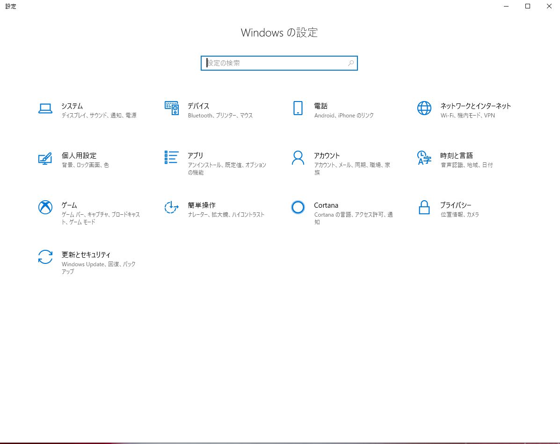Click 'Android、iPhone のリンク' description
Image resolution: width=560 pixels, height=444 pixels.
(x=344, y=116)
